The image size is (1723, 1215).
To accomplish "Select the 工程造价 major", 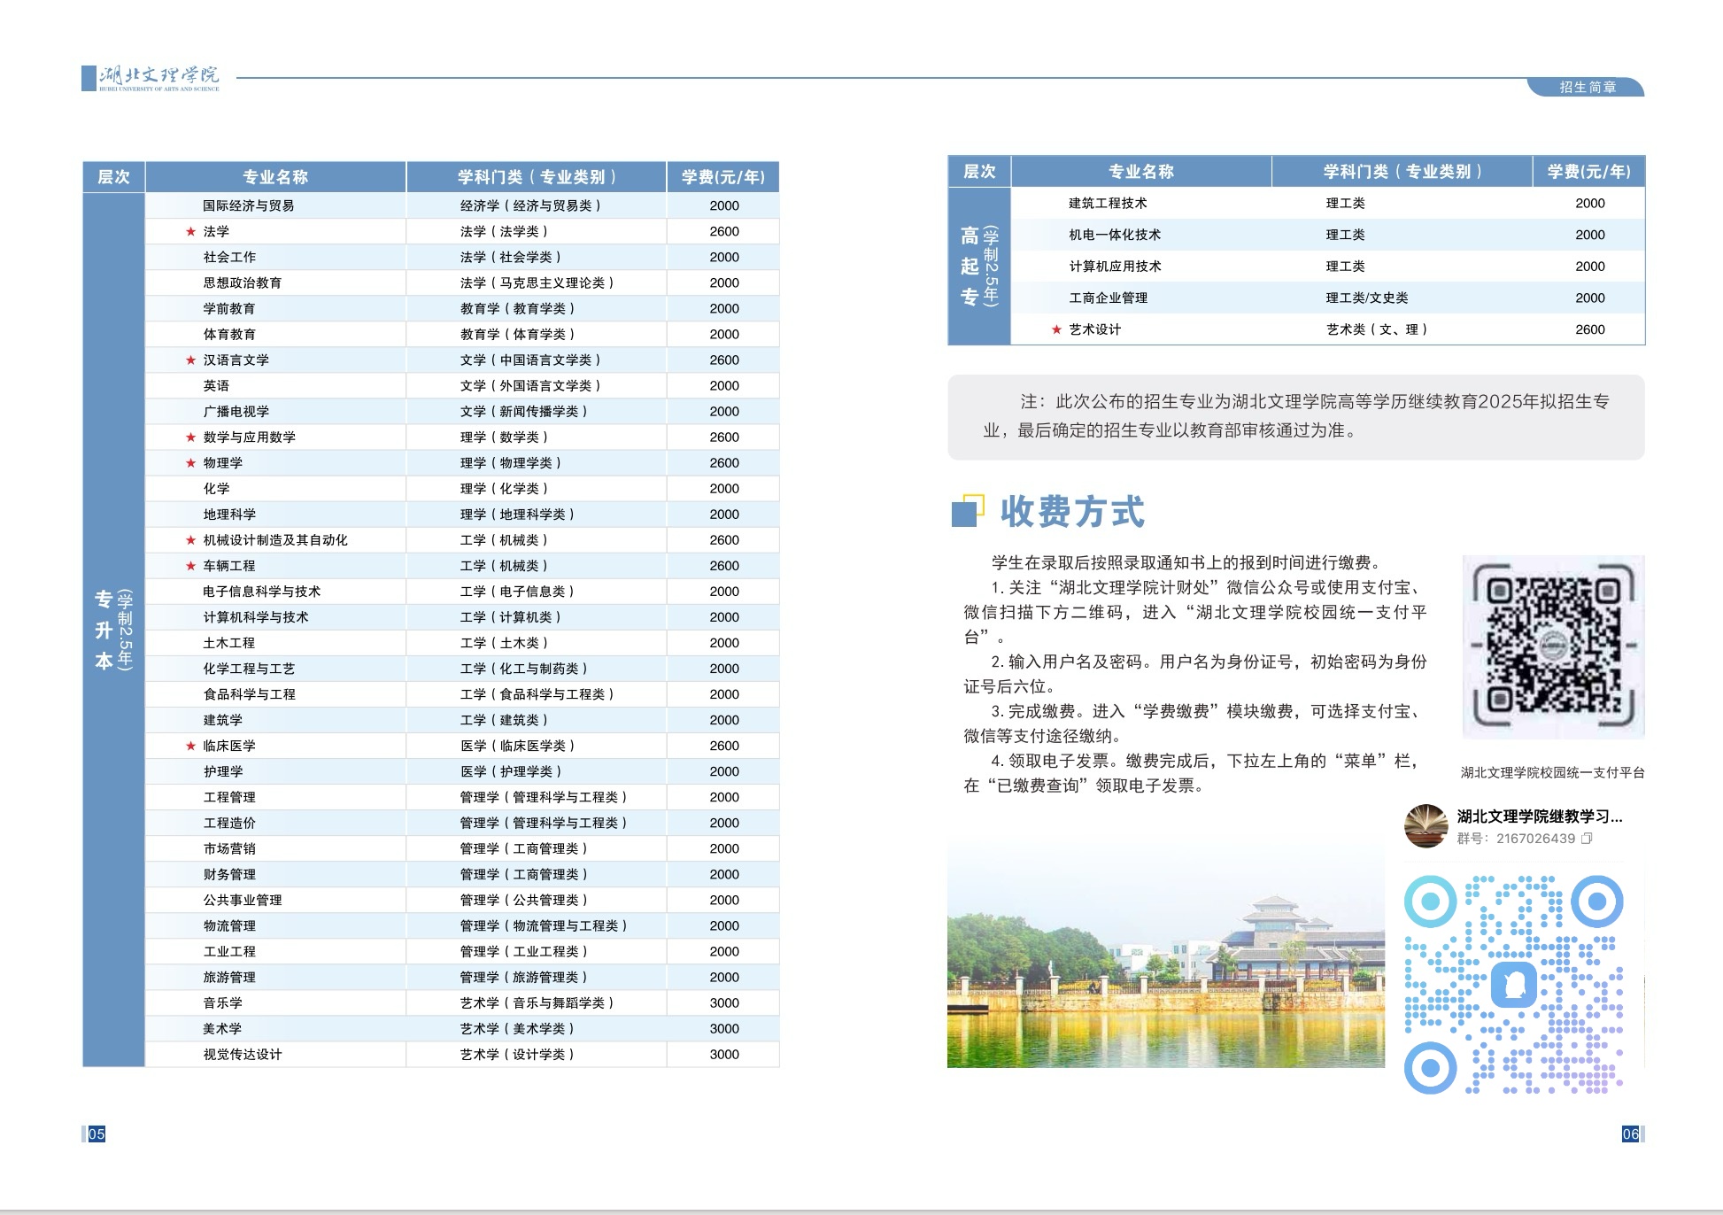I will pyautogui.click(x=229, y=823).
